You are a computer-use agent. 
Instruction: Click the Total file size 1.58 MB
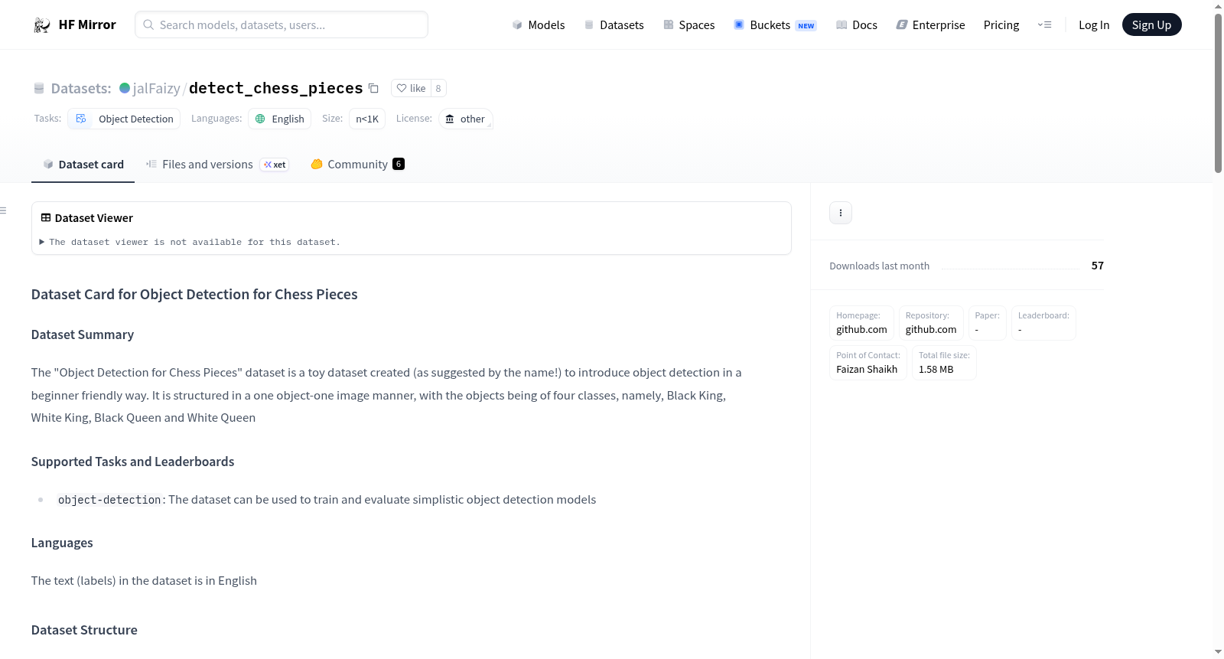[944, 363]
